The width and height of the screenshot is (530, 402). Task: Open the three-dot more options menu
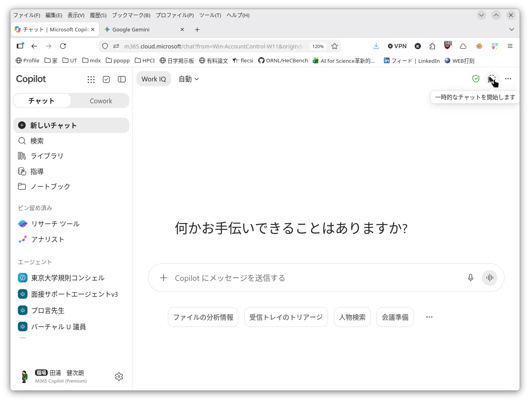point(508,79)
